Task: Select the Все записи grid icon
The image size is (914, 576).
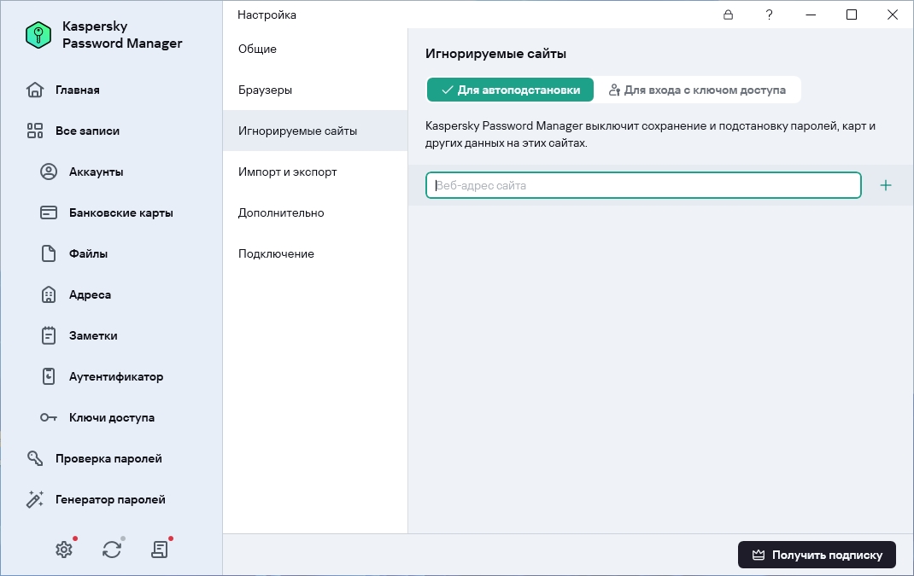Action: [x=35, y=131]
